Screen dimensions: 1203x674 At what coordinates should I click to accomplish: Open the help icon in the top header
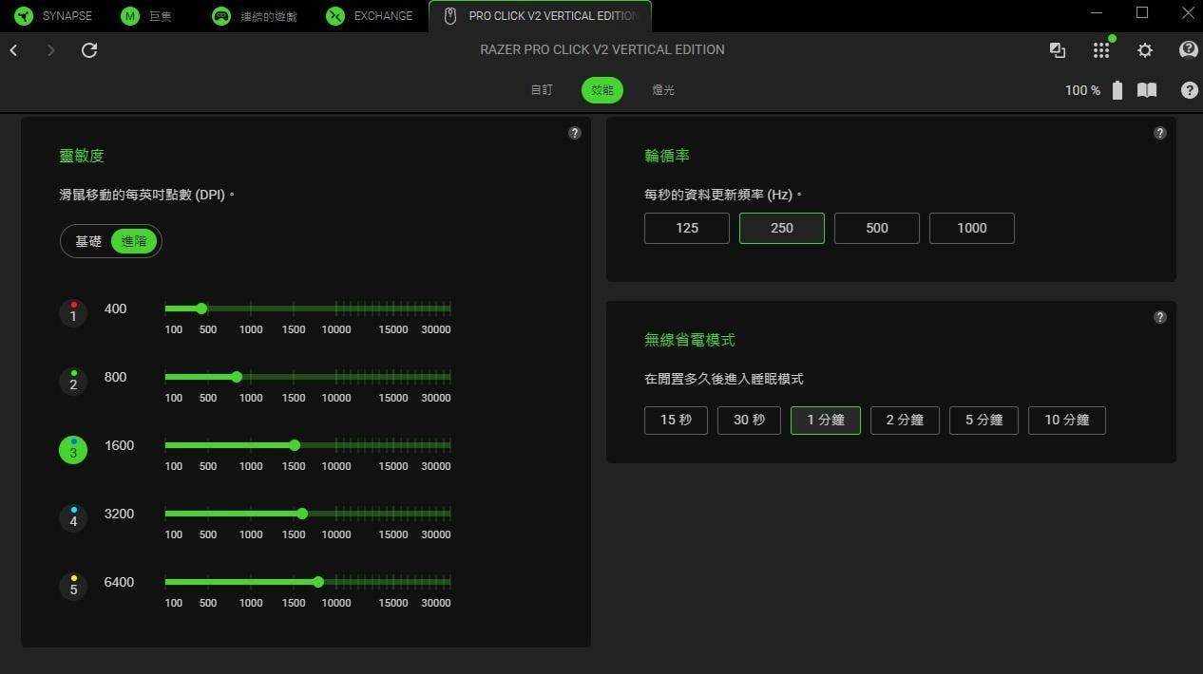[1189, 50]
